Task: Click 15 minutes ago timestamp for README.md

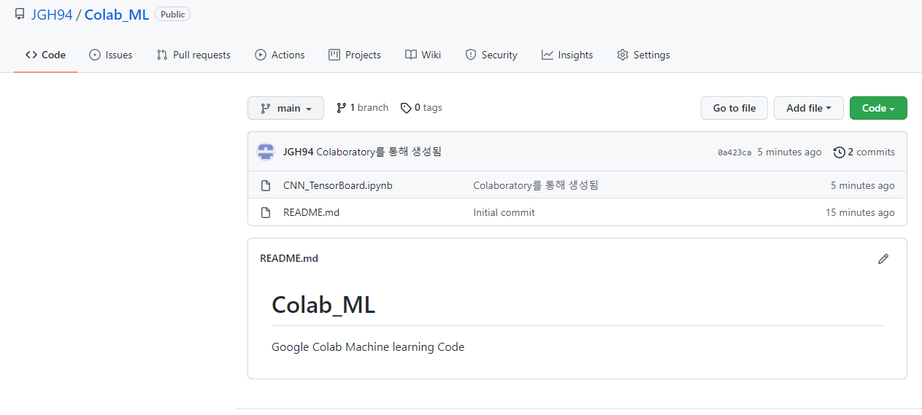Action: coord(860,212)
